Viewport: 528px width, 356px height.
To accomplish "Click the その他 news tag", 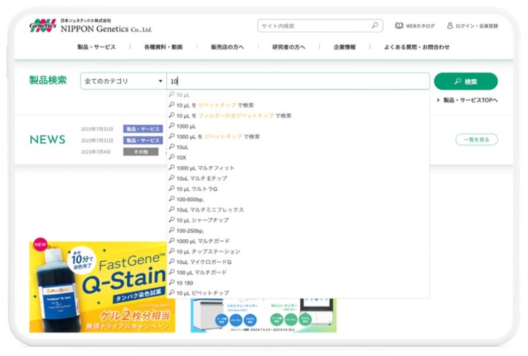I will 141,152.
